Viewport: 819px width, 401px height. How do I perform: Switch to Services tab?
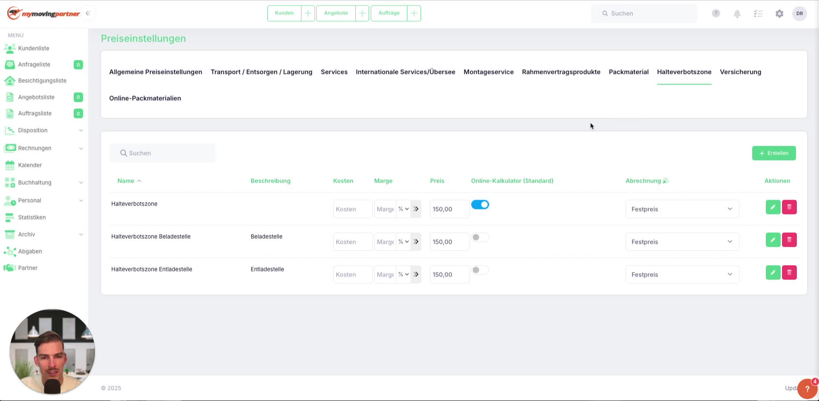[x=334, y=72]
